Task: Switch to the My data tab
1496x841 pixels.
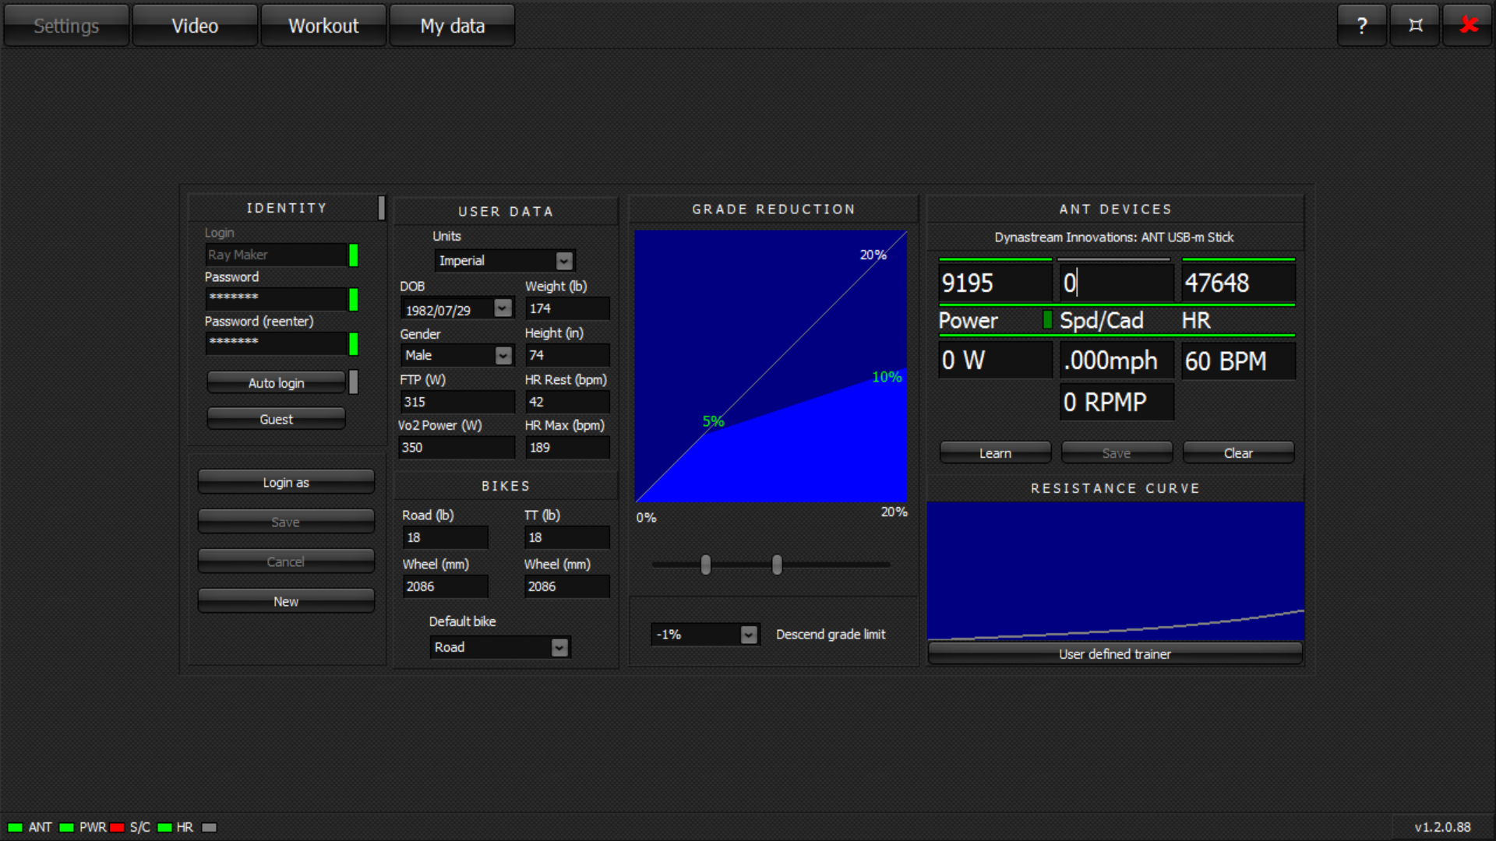Action: click(x=452, y=26)
